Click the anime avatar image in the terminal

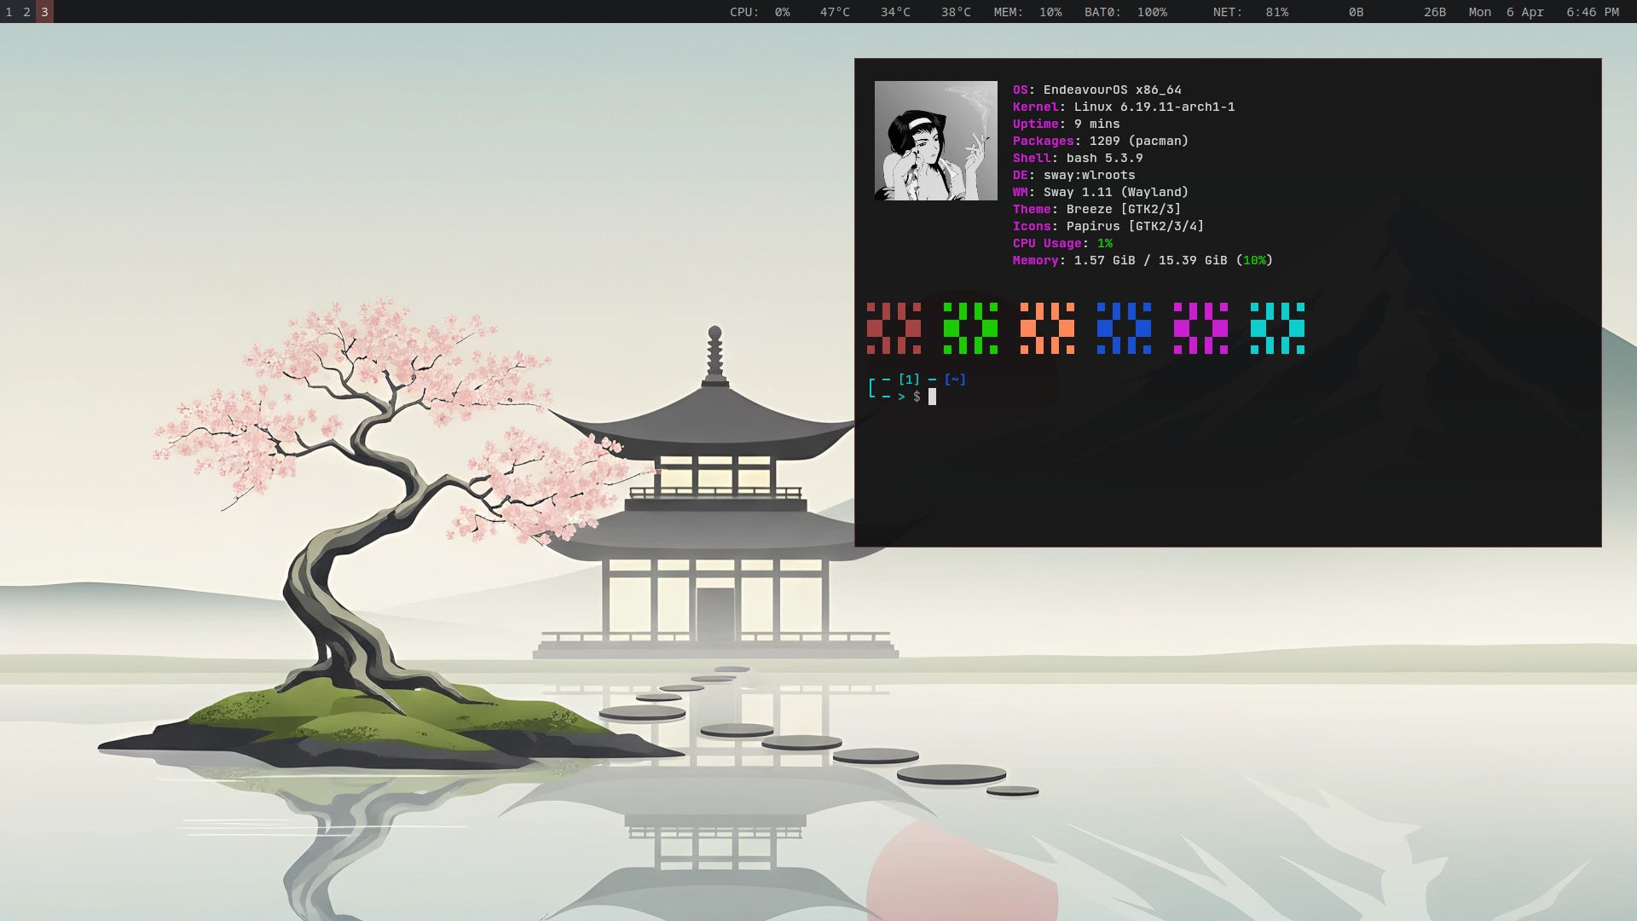coord(935,141)
